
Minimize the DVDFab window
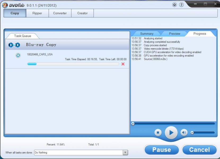(195, 4)
